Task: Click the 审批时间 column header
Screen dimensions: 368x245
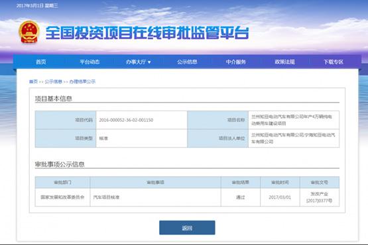Action: 280,182
